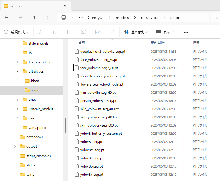
Task: Click the Copy icon in toolbar
Action: (55, 32)
